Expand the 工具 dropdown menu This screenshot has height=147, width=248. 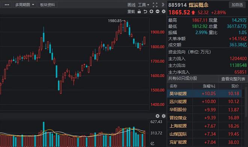click(x=144, y=5)
